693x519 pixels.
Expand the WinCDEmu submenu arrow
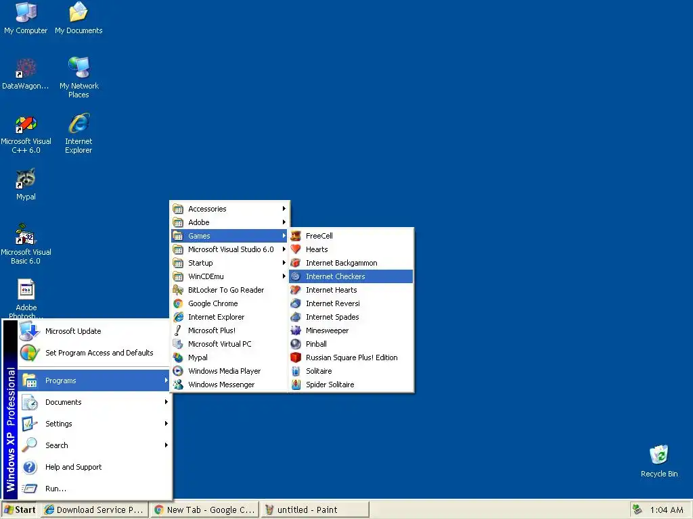(284, 276)
